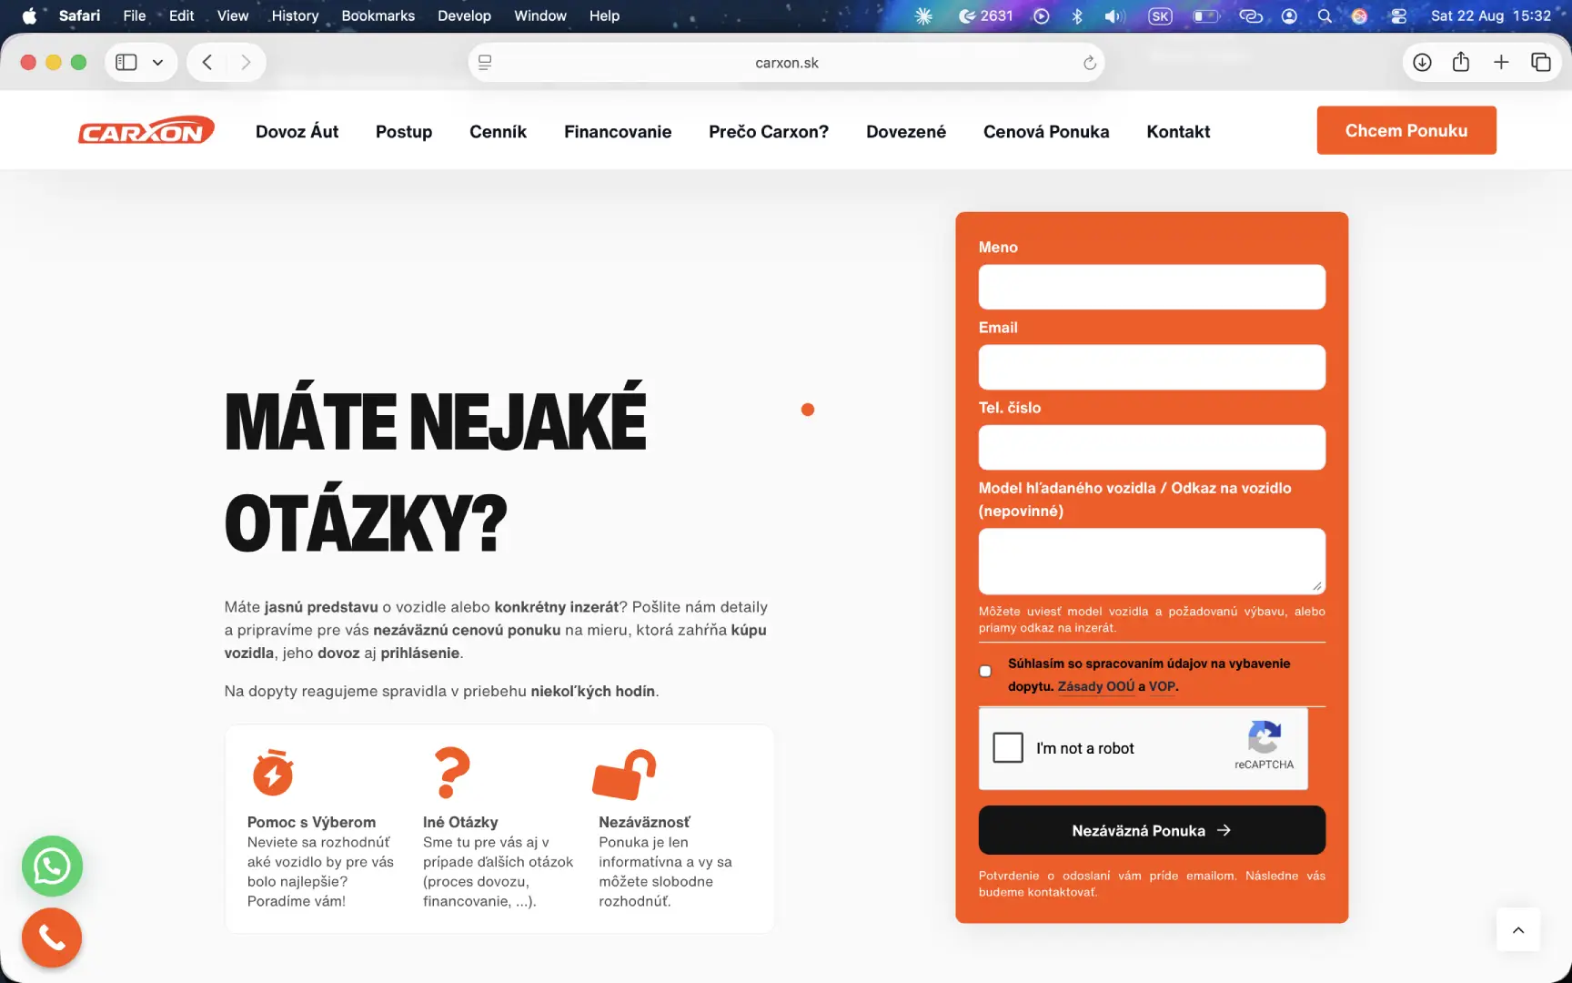Click the Bluetooth menu bar icon

pos(1077,15)
